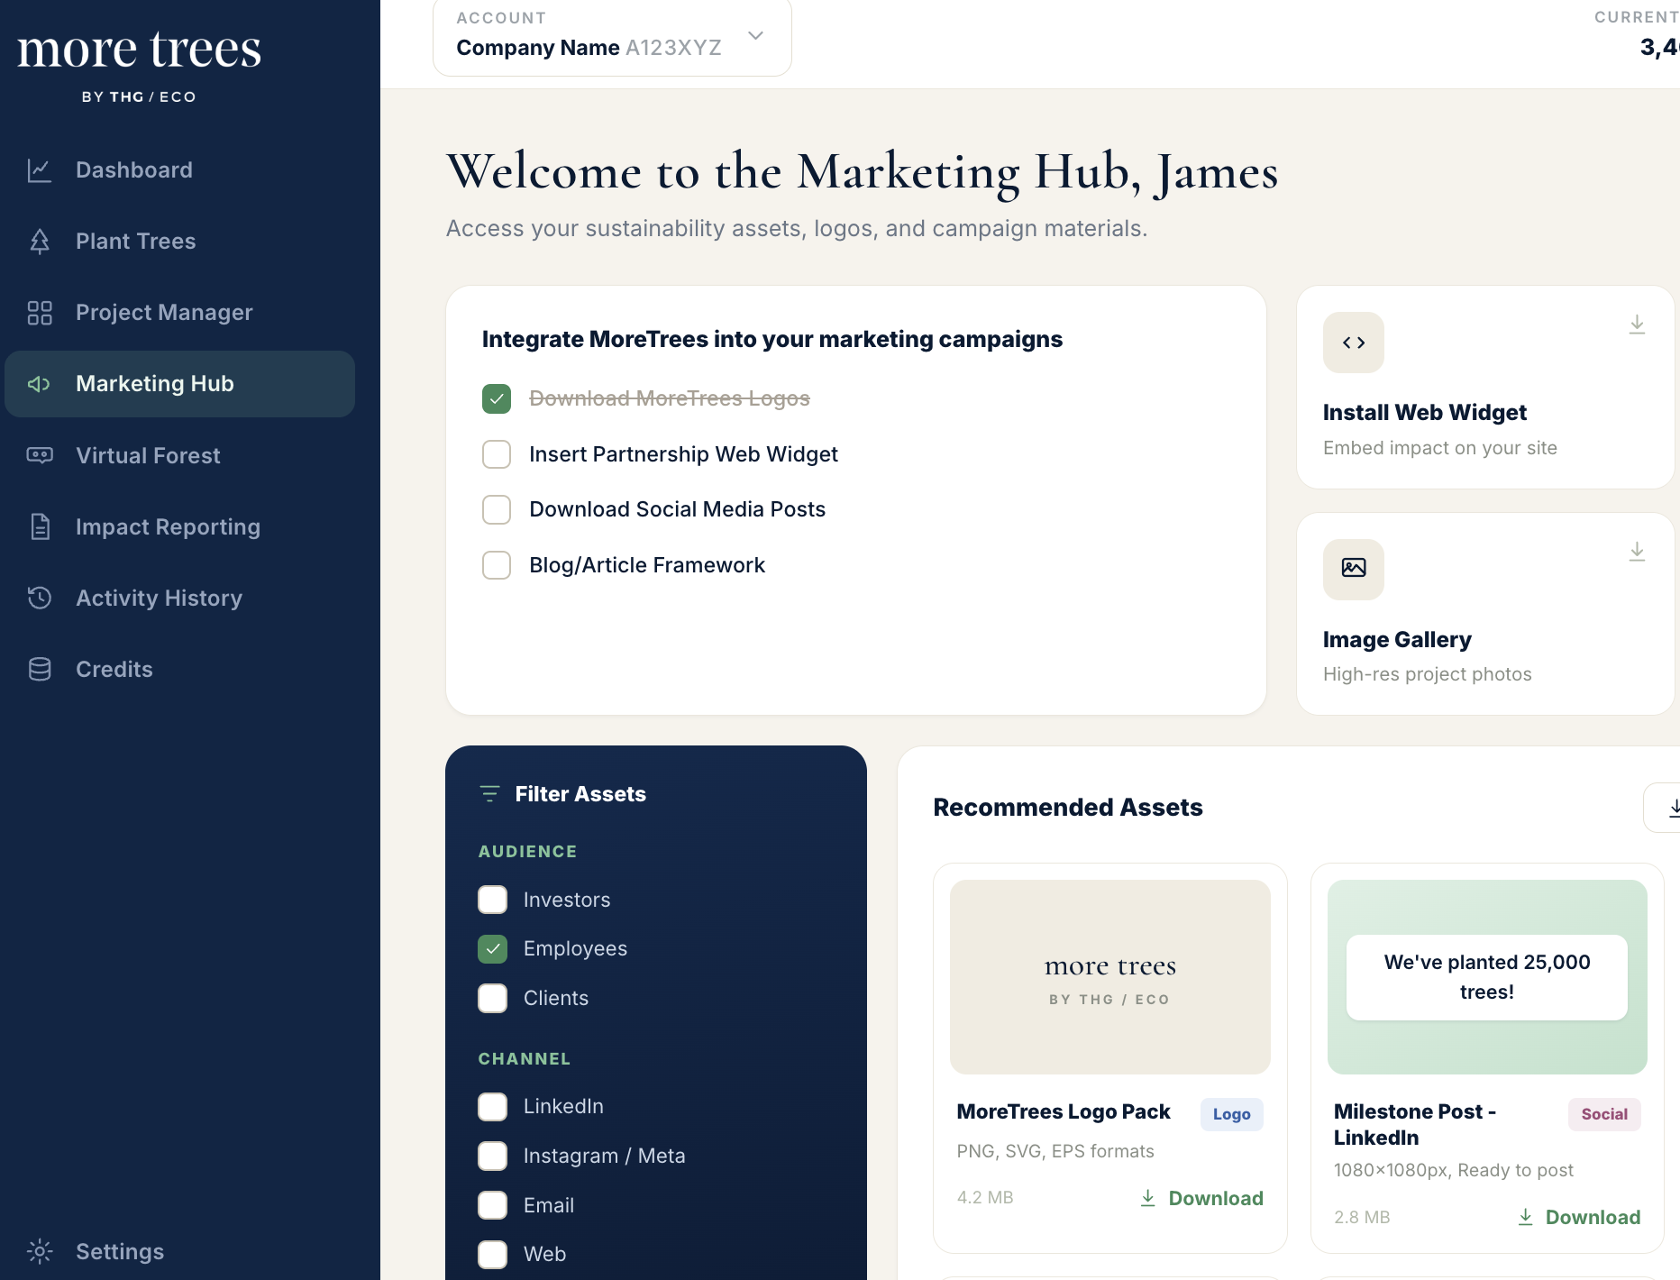Check Blog/Article Framework task
Image resolution: width=1680 pixels, height=1280 pixels.
point(497,565)
